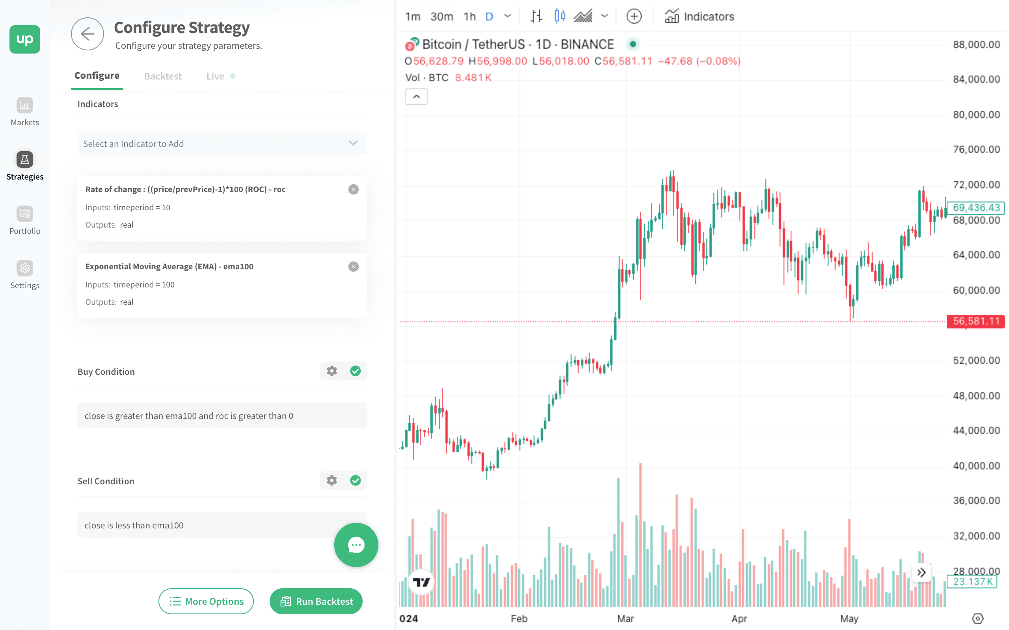Open the chat support bubble

[x=356, y=545]
